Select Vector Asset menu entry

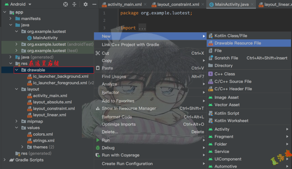227,105
